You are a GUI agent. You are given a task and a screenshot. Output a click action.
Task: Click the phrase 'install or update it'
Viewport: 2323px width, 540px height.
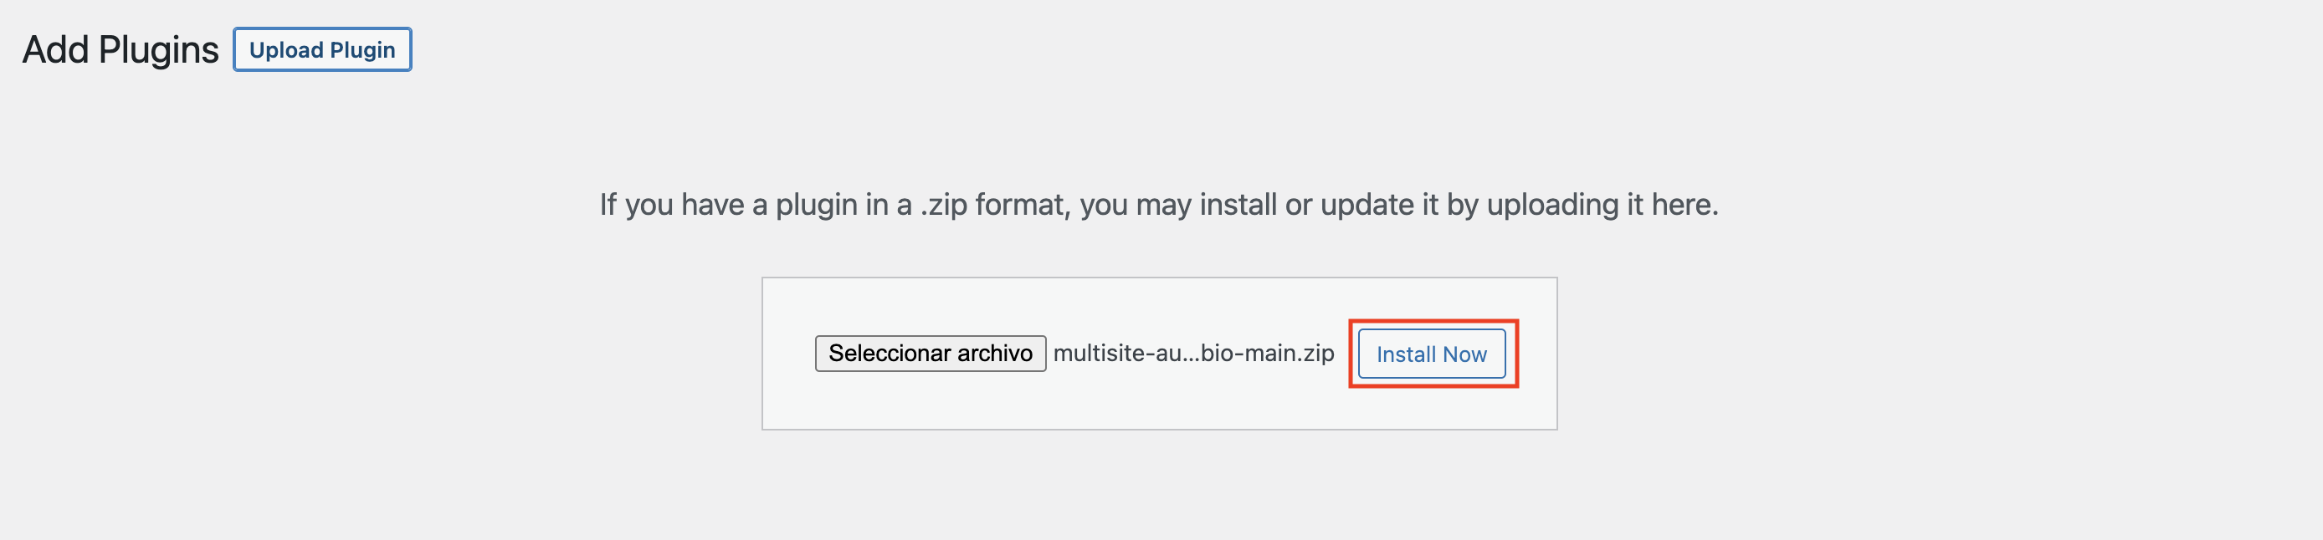pyautogui.click(x=1319, y=205)
